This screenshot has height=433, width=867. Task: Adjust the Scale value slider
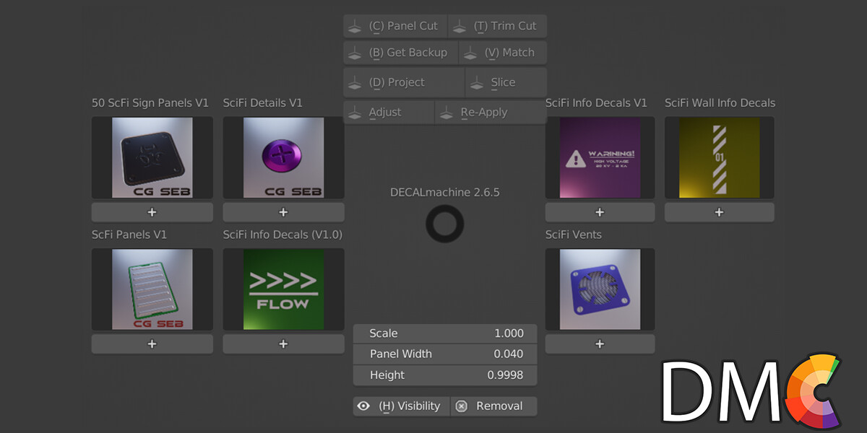point(444,333)
